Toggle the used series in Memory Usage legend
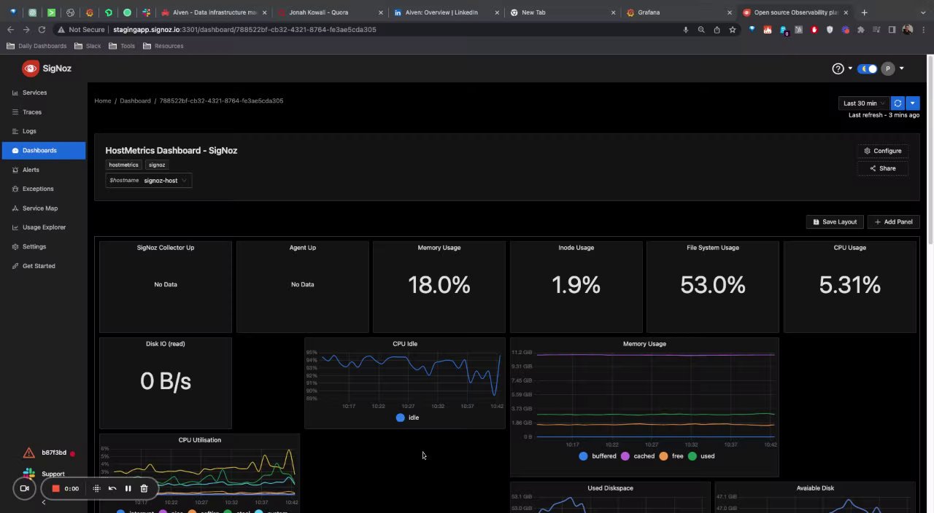 (701, 456)
